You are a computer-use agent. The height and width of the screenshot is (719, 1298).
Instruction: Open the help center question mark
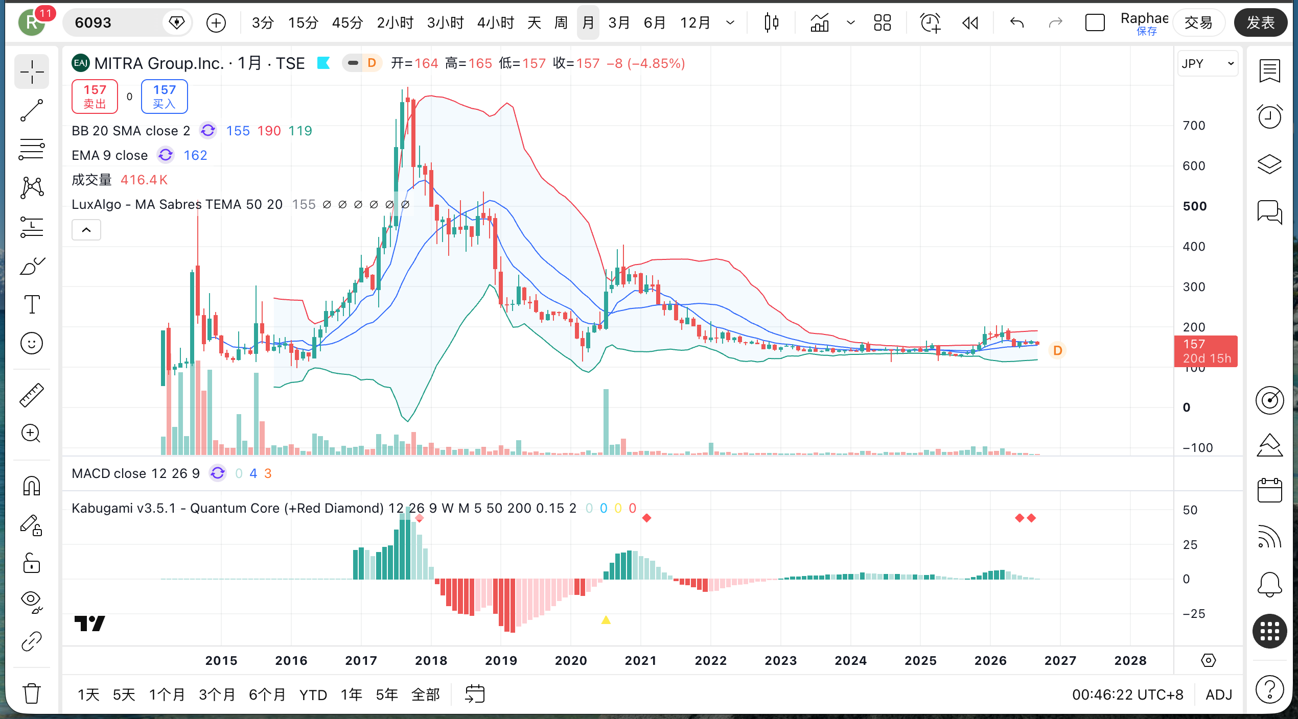(x=1269, y=689)
